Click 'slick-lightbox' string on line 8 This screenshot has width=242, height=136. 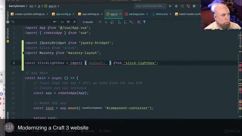tap(140, 63)
